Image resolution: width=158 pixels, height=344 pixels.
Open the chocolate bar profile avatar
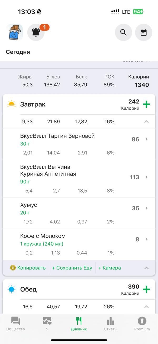pyautogui.click(x=14, y=32)
